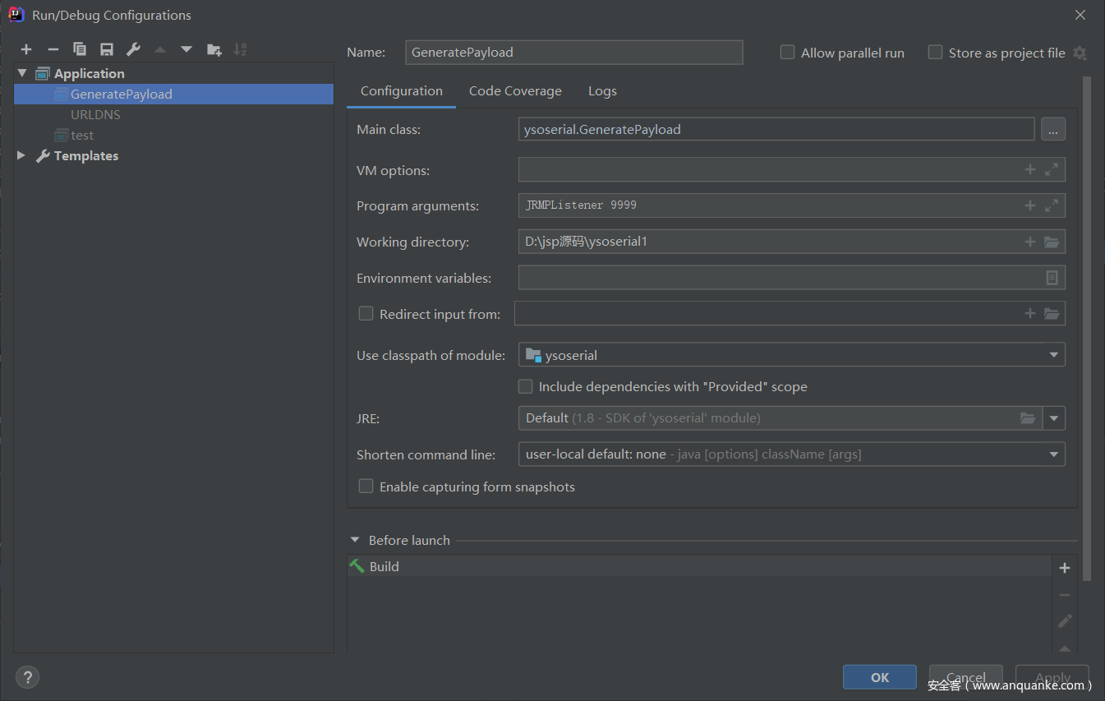The width and height of the screenshot is (1105, 701).
Task: Click the Save Configuration disk icon
Action: pyautogui.click(x=107, y=50)
